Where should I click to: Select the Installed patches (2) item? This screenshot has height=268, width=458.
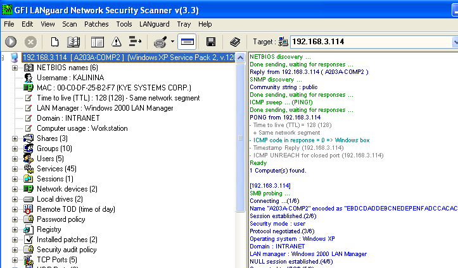point(67,240)
